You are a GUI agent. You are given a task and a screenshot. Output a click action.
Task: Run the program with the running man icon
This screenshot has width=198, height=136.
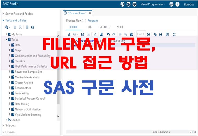click(x=69, y=34)
